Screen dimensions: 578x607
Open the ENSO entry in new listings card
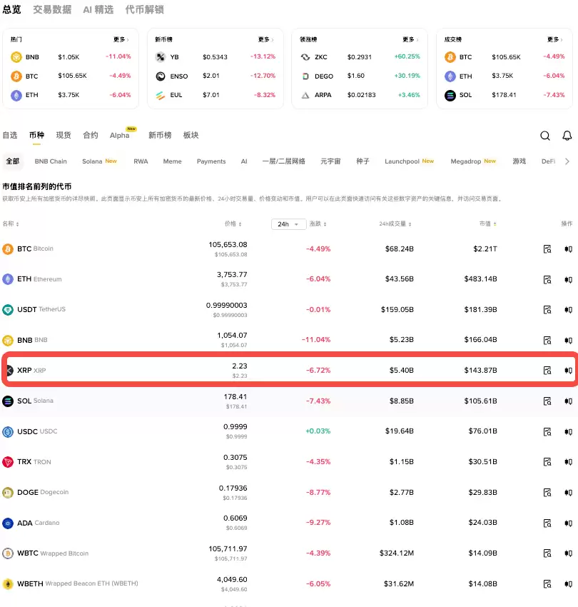pyautogui.click(x=215, y=76)
